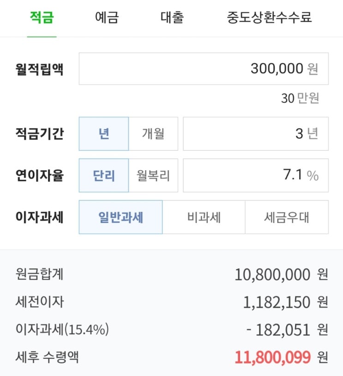Choose 단리 interest calculation
Viewport: 343px width, 376px height.
tap(104, 175)
